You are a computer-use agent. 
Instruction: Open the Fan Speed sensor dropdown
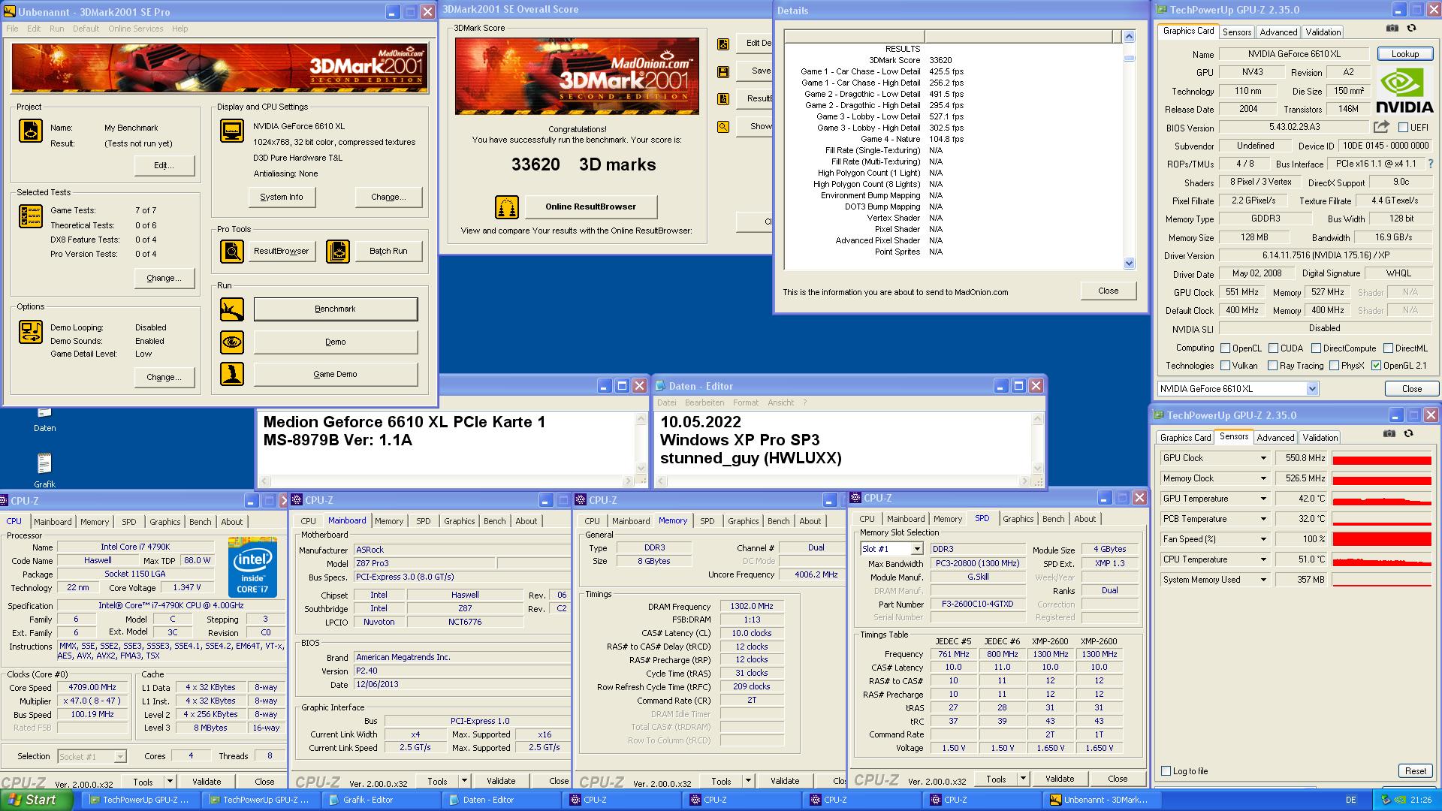point(1263,539)
